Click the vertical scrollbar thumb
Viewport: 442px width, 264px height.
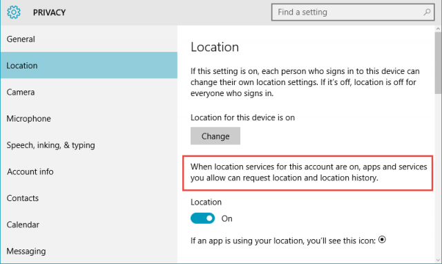coord(438,63)
